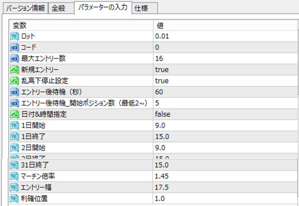299x206 pixels.
Task: Switch to the バージョン情報 tab
Action: point(25,8)
